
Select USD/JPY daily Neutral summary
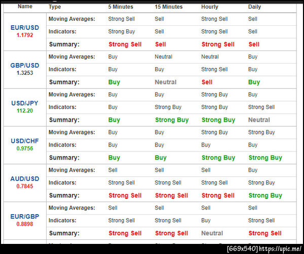[x=259, y=120]
